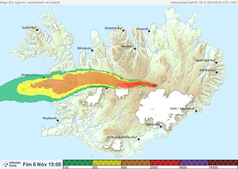The width and height of the screenshot is (238, 169).
Task: Click the 'Fim 6 Nóv 15:00' timestamp
Action: (x=42, y=164)
